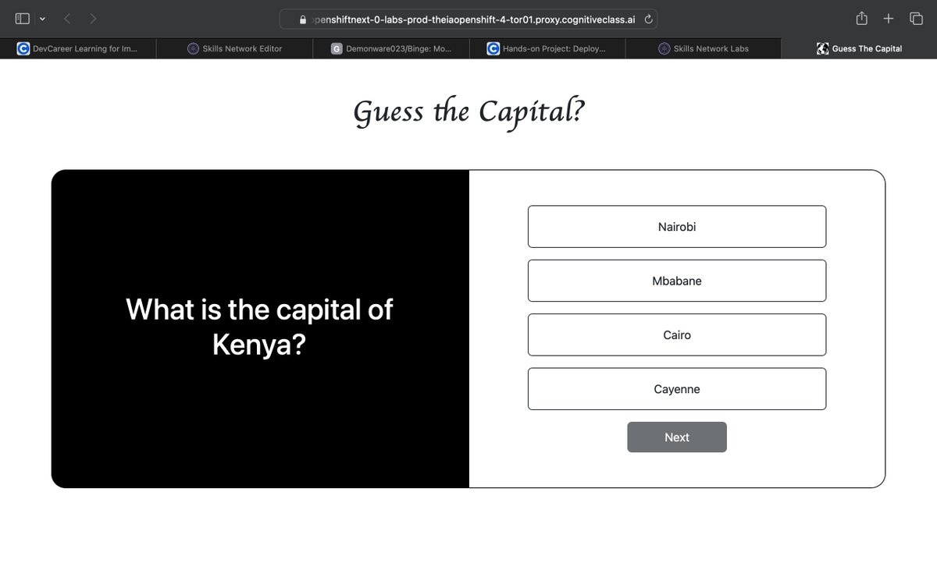Image resolution: width=937 pixels, height=584 pixels.
Task: Click the capital of Kenya question text
Action: (259, 327)
